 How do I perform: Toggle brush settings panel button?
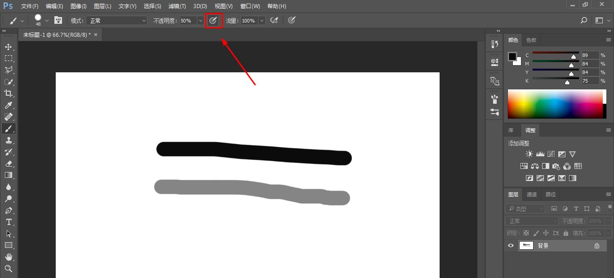[x=58, y=20]
